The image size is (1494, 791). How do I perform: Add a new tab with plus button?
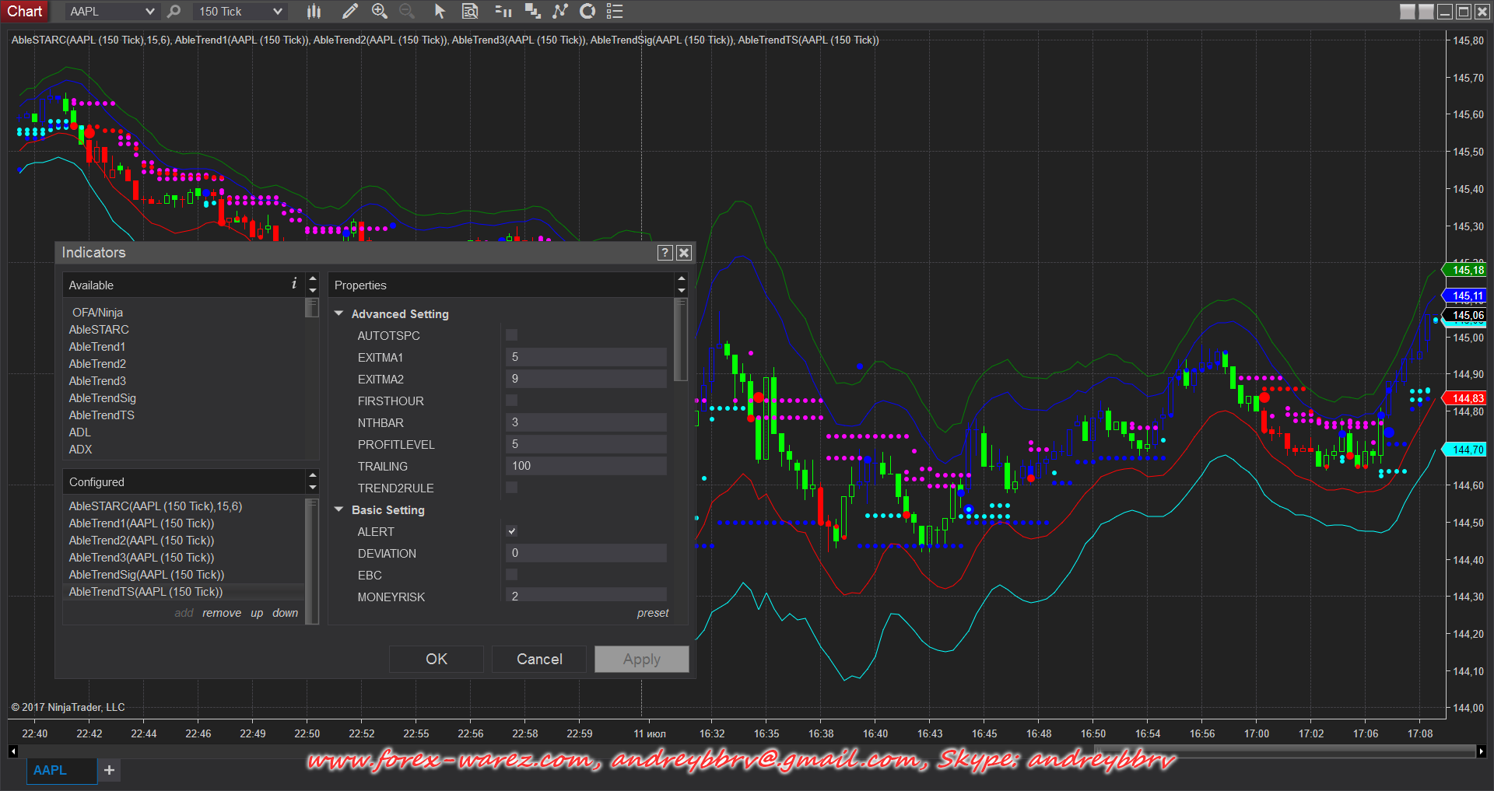point(109,770)
